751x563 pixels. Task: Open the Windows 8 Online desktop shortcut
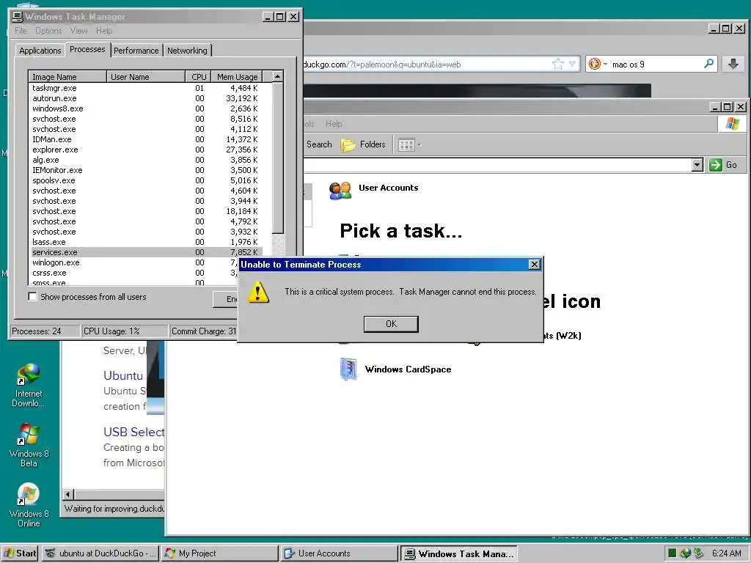click(29, 506)
